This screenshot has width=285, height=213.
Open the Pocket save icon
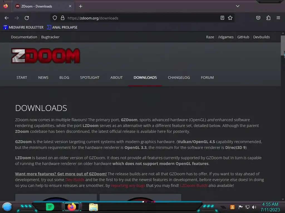(x=258, y=18)
